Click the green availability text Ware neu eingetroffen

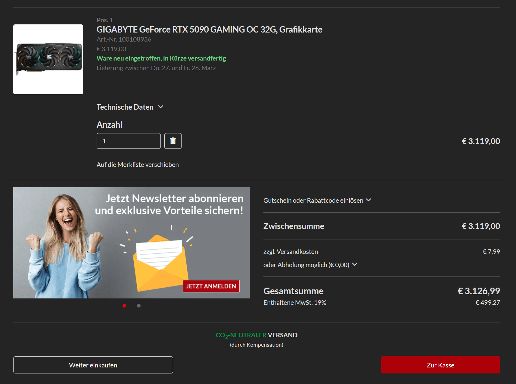pyautogui.click(x=161, y=58)
